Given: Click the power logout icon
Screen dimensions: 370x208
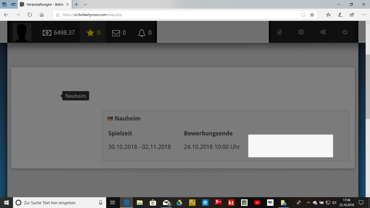Looking at the screenshot, I should point(345,32).
